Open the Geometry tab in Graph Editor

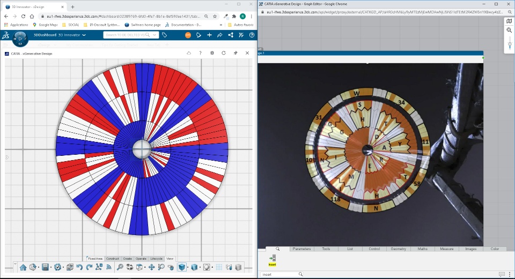399,249
